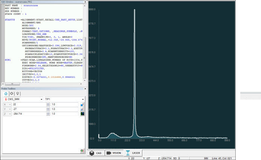Viewport: 261px width, 160px height.
Task: Click the laser icon on the LASER tab
Action: [x=127, y=153]
